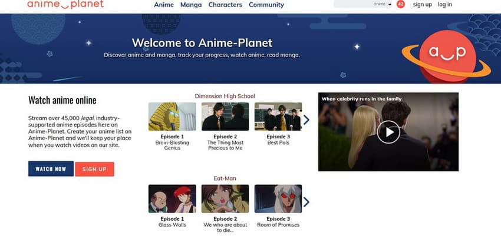Viewport: 501px width, 249px height.
Task: Open the Anime menu
Action: pyautogui.click(x=164, y=5)
